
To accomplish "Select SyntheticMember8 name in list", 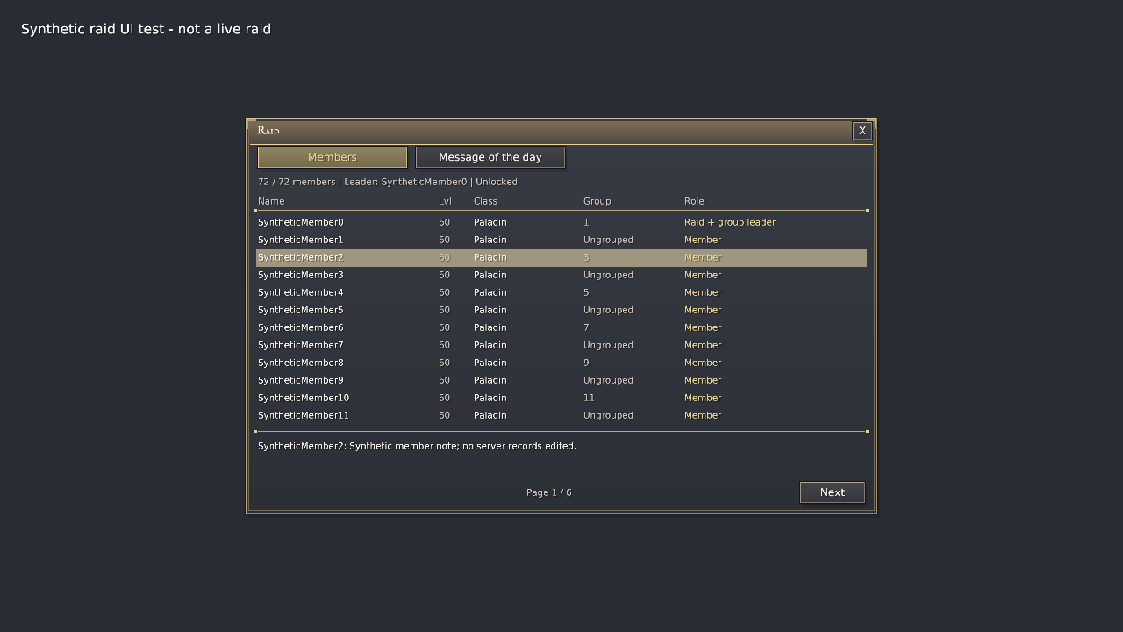I will (x=301, y=363).
